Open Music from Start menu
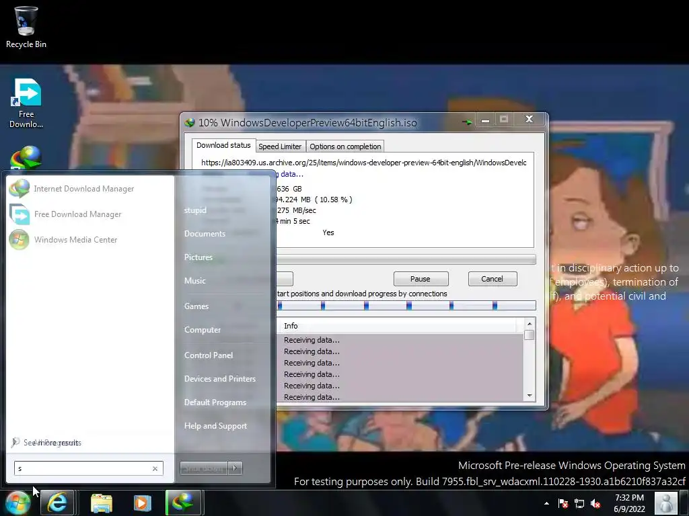The image size is (689, 516). pos(194,280)
